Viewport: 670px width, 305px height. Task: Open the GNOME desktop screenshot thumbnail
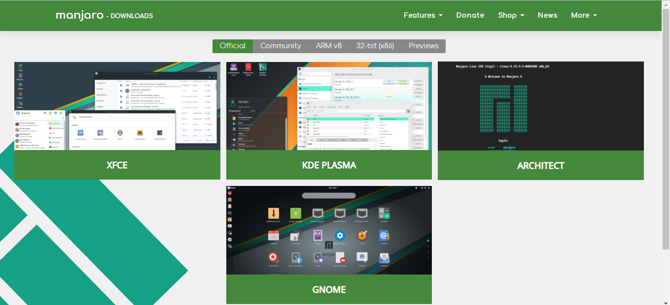tap(329, 230)
